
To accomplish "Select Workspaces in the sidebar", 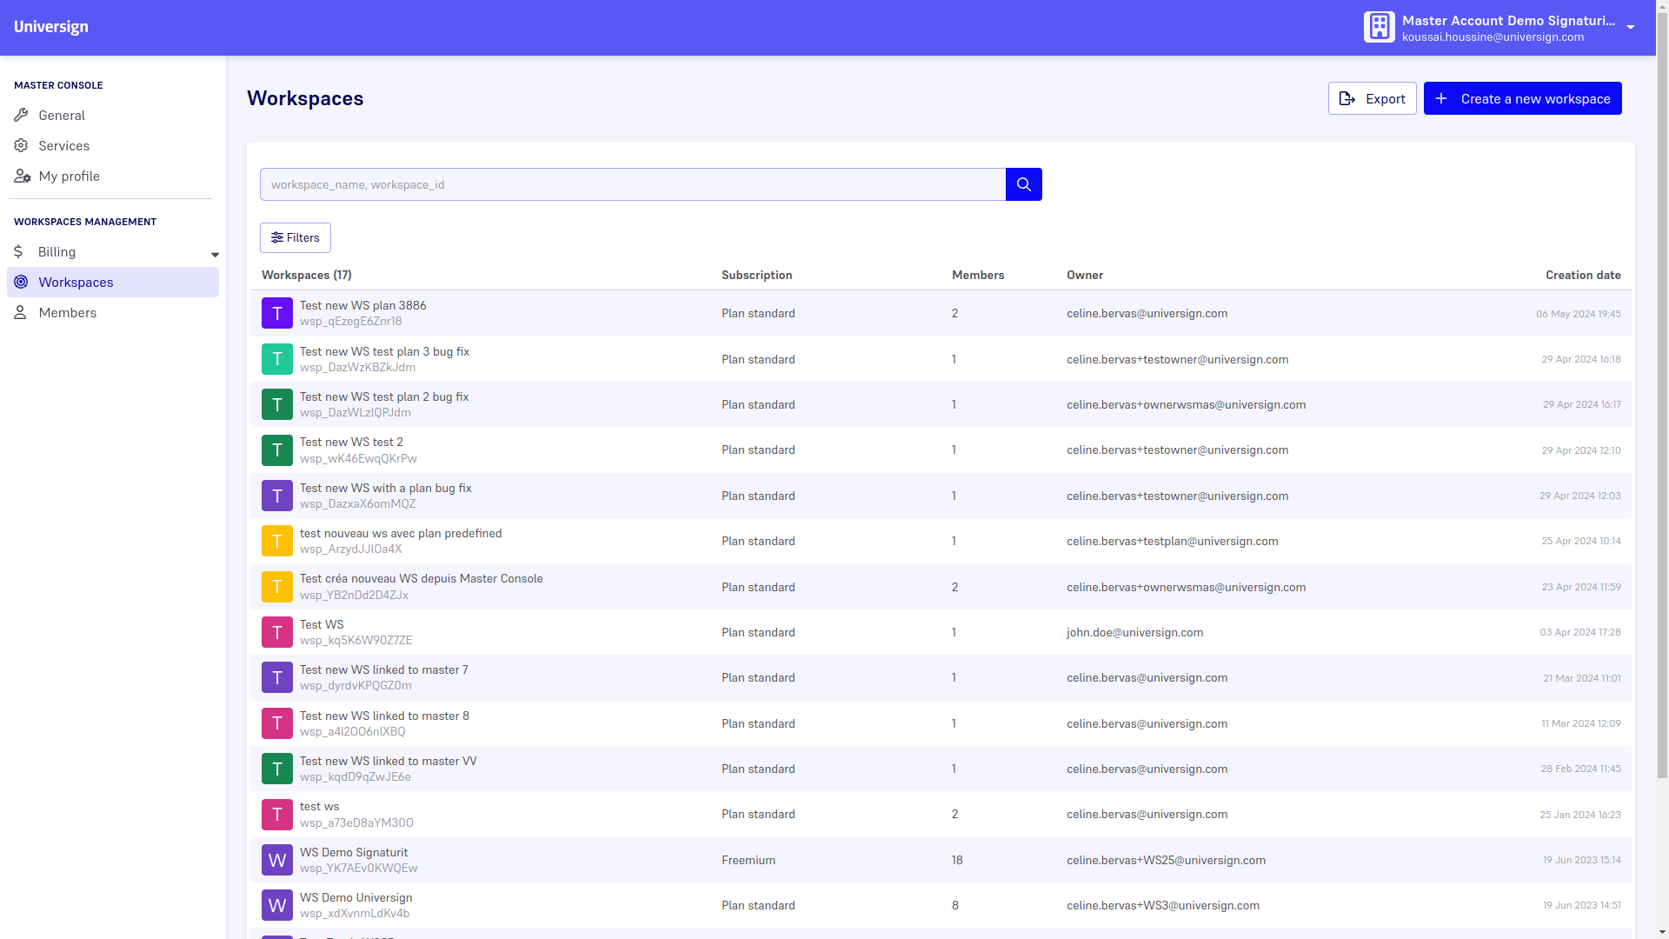I will pyautogui.click(x=76, y=282).
